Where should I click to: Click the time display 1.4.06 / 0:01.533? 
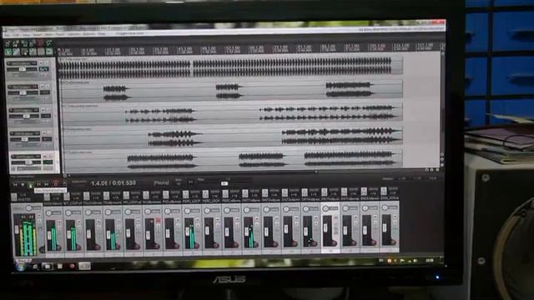click(x=113, y=183)
